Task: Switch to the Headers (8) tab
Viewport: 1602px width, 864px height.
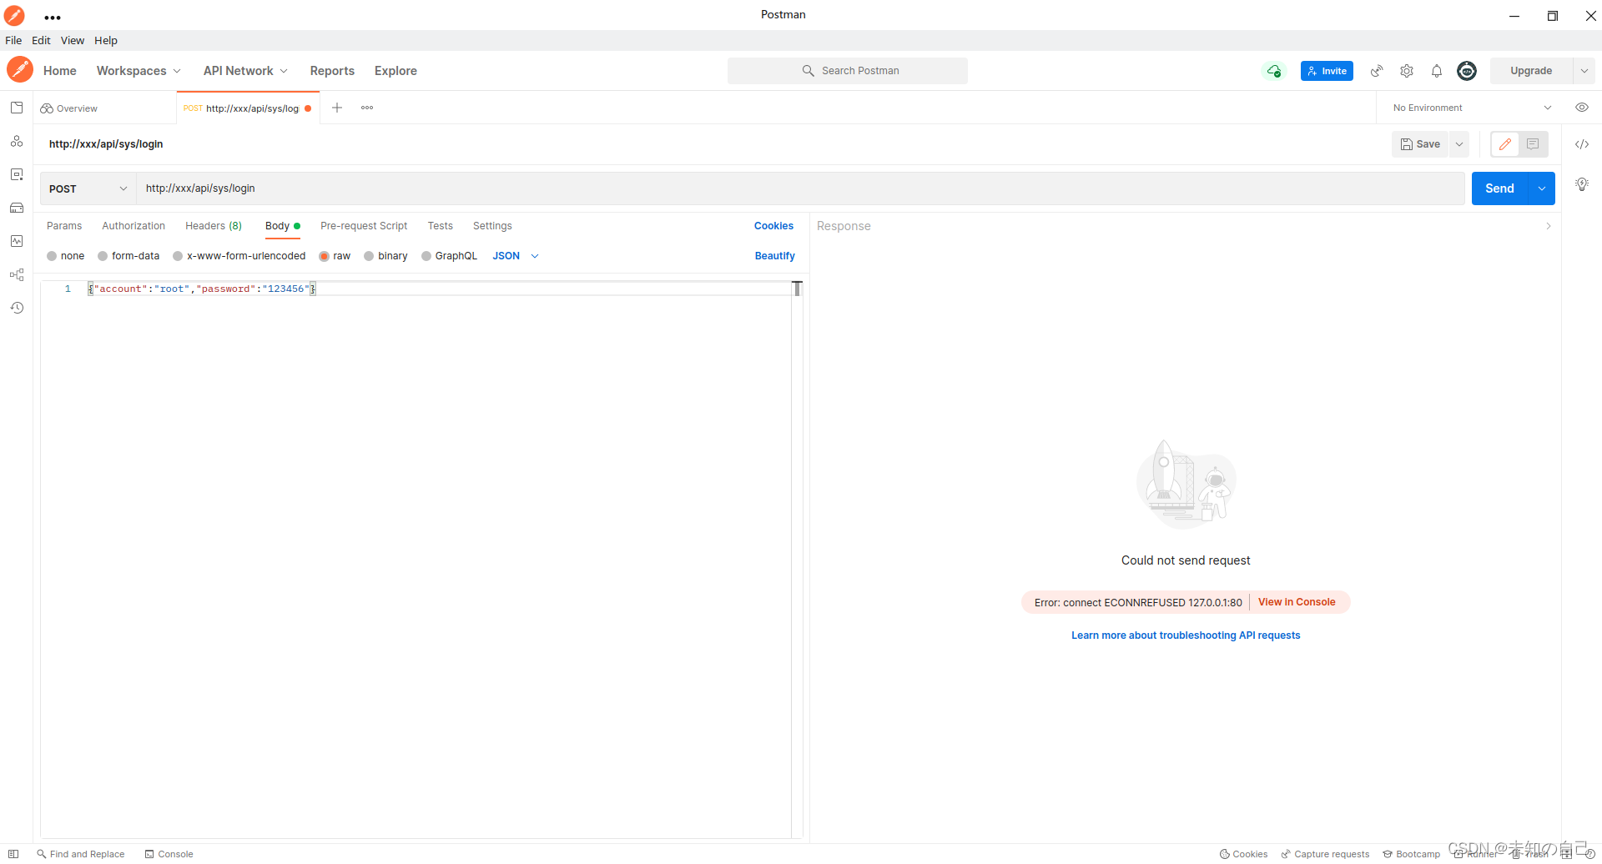Action: coord(214,226)
